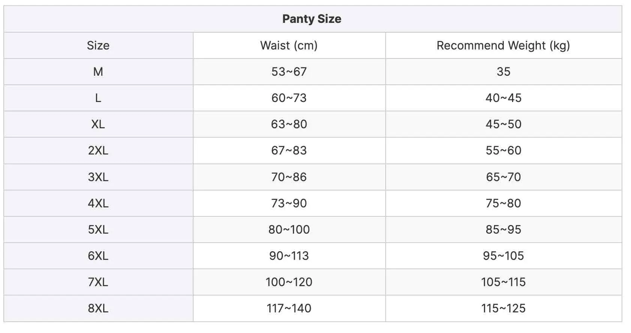Image resolution: width=631 pixels, height=333 pixels.
Task: Select the 80~100 waist cell
Action: pyautogui.click(x=289, y=229)
